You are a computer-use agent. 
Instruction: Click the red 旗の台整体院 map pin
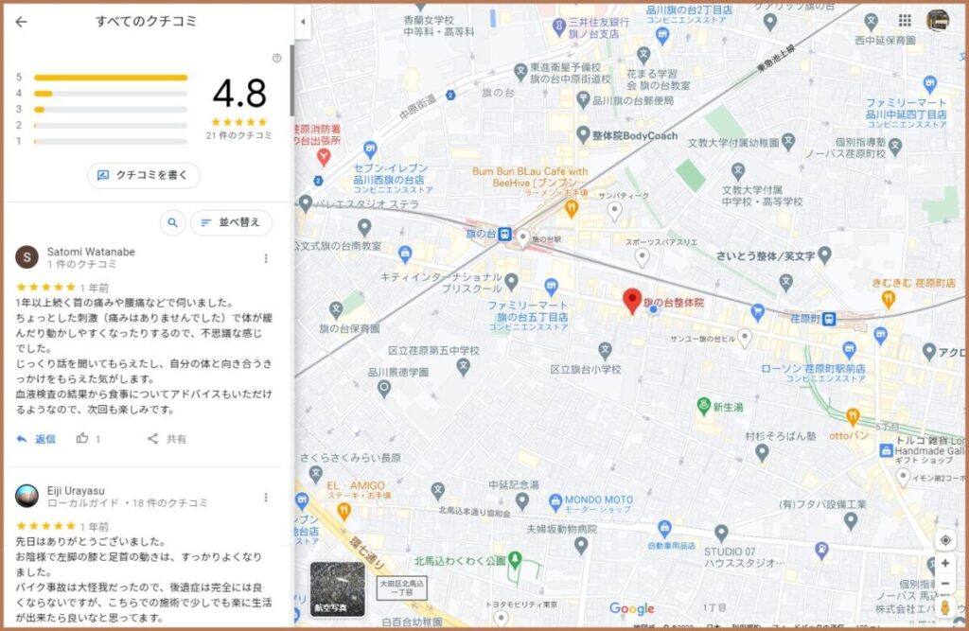tap(632, 301)
